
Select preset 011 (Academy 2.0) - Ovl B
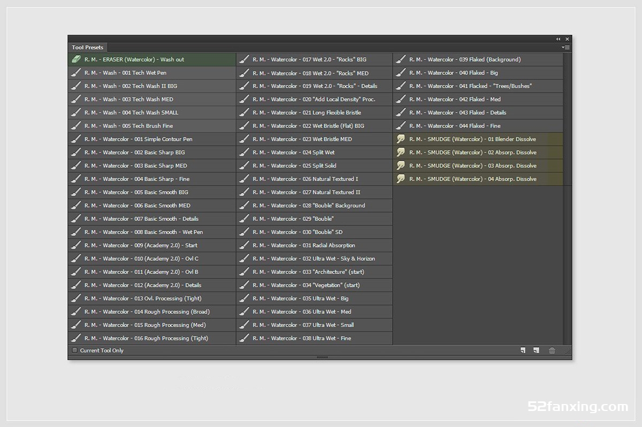click(152, 272)
